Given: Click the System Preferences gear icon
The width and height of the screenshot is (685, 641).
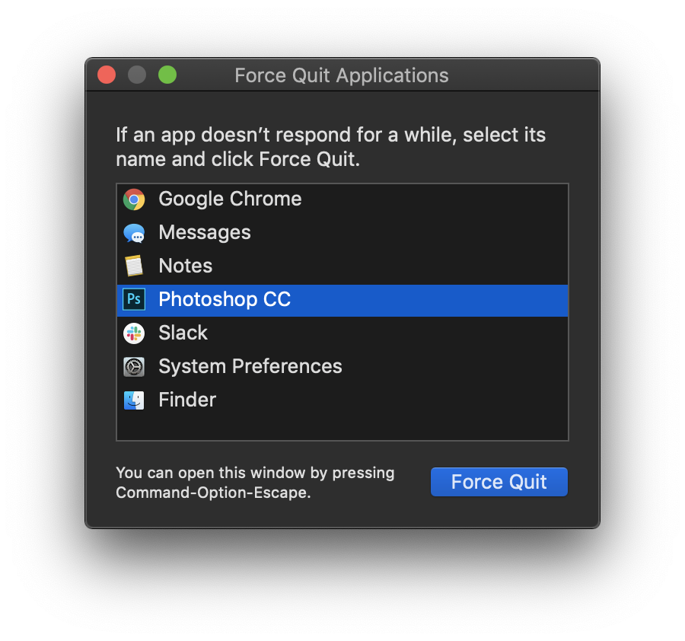Looking at the screenshot, I should [134, 367].
